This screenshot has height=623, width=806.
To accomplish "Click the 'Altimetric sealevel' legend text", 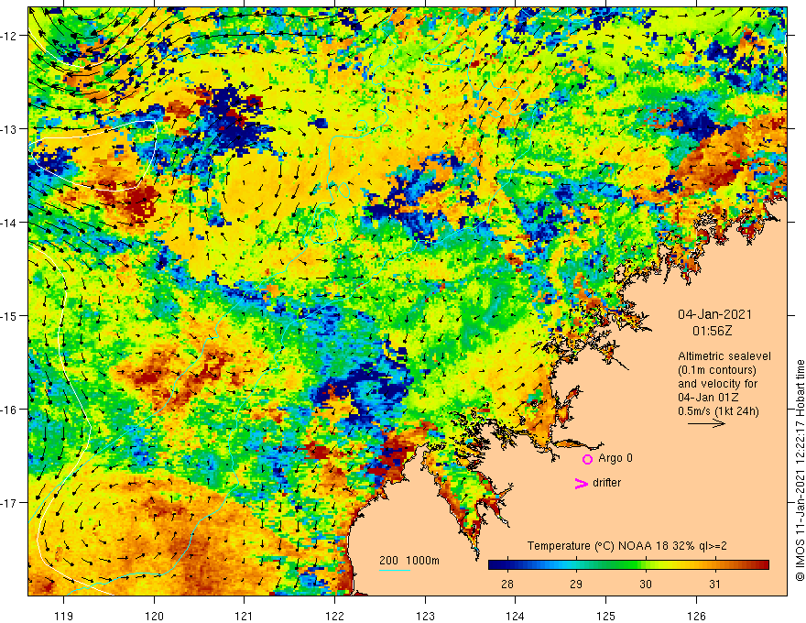I will coord(724,356).
